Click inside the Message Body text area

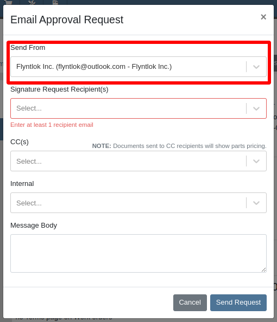click(x=138, y=253)
